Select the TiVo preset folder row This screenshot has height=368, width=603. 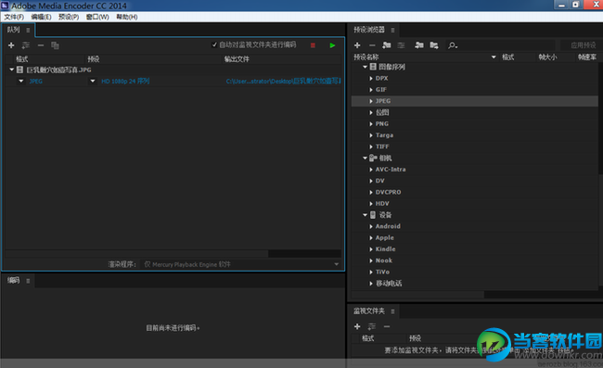click(475, 272)
